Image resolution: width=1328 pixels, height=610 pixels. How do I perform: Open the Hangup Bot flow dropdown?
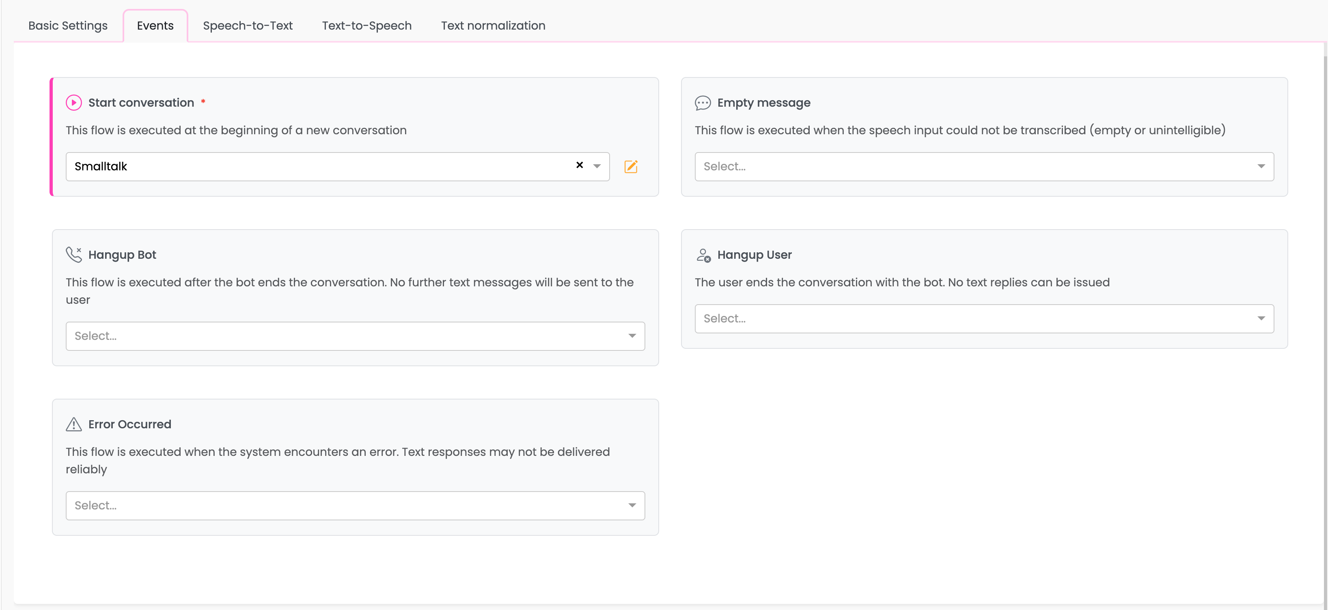pyautogui.click(x=355, y=336)
